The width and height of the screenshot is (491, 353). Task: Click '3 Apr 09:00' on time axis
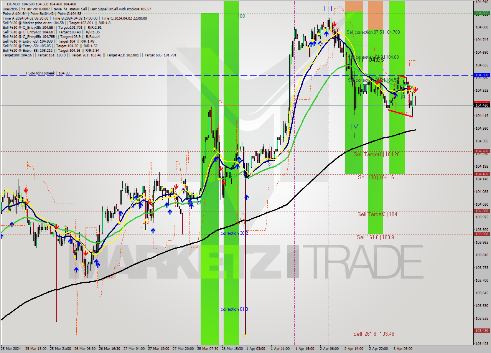pyautogui.click(x=403, y=349)
